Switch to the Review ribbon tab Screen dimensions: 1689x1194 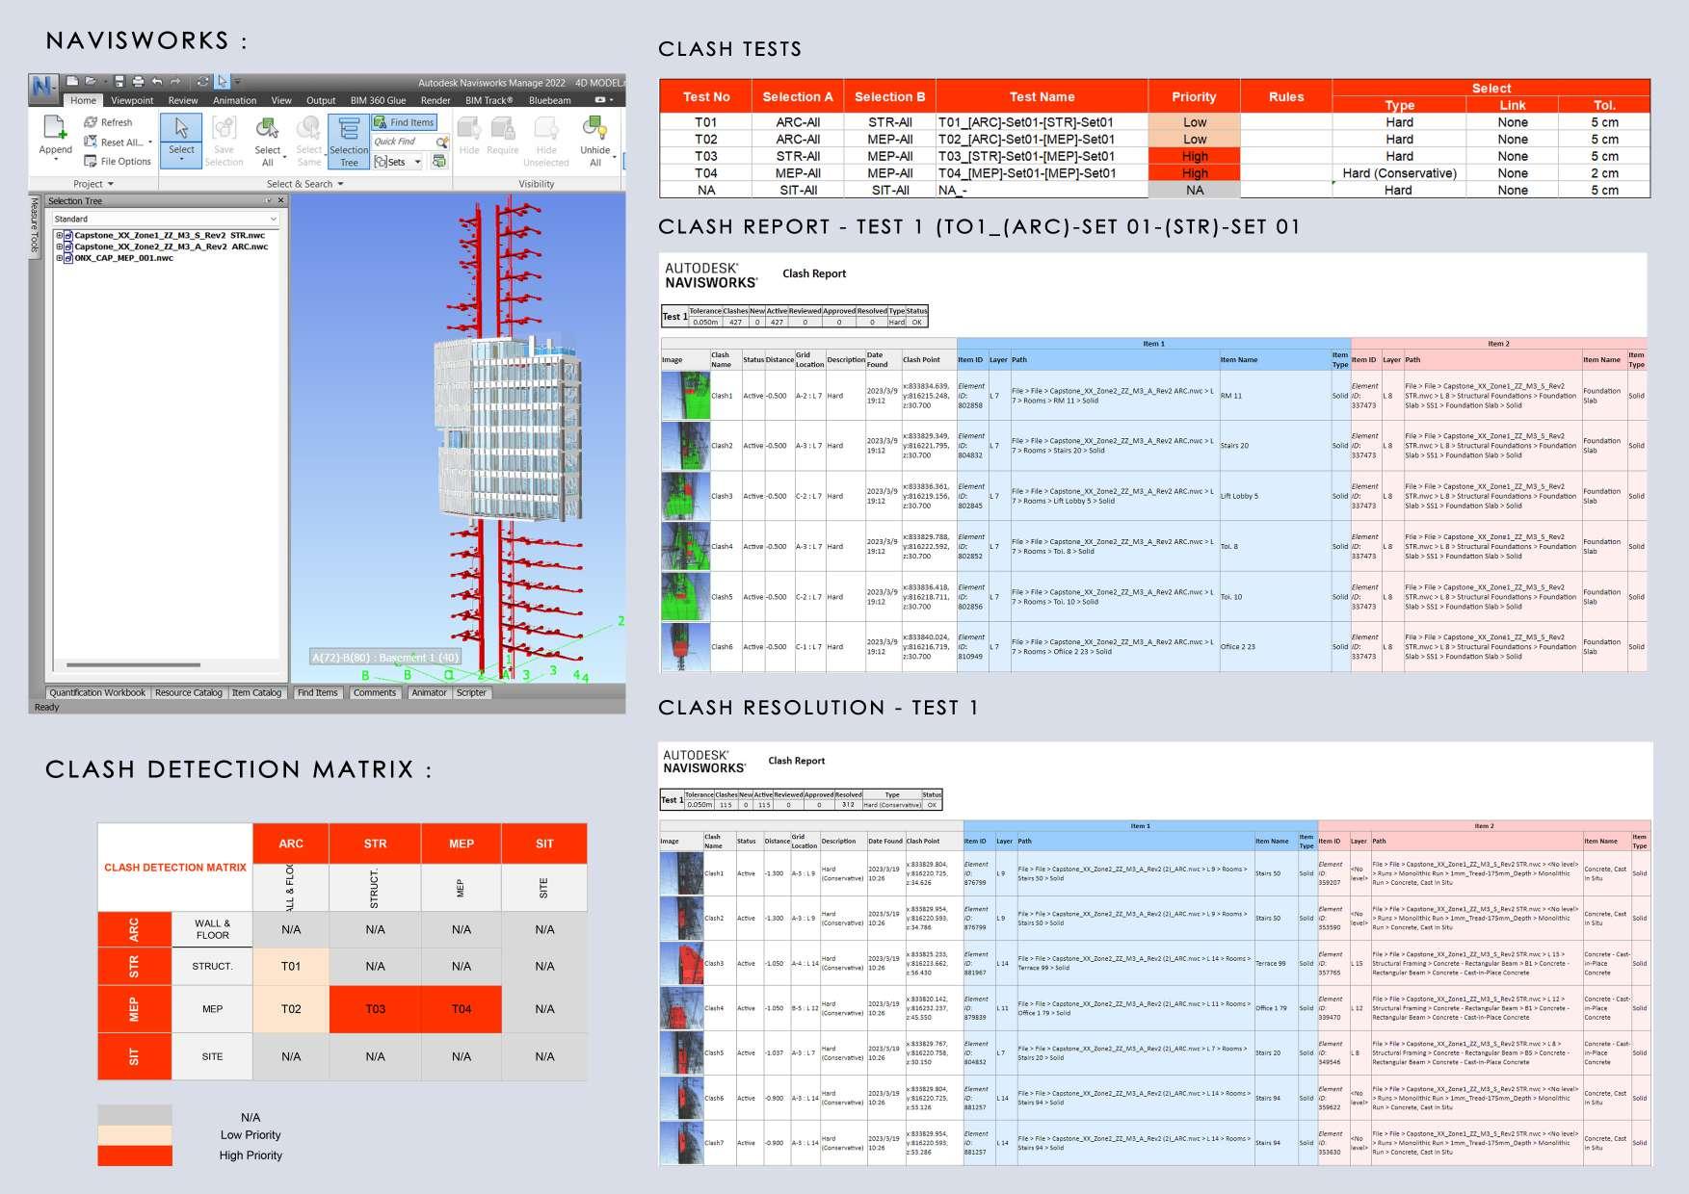click(183, 100)
